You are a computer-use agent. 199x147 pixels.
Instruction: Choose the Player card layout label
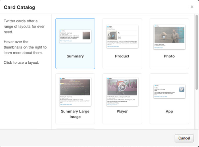[x=122, y=111]
